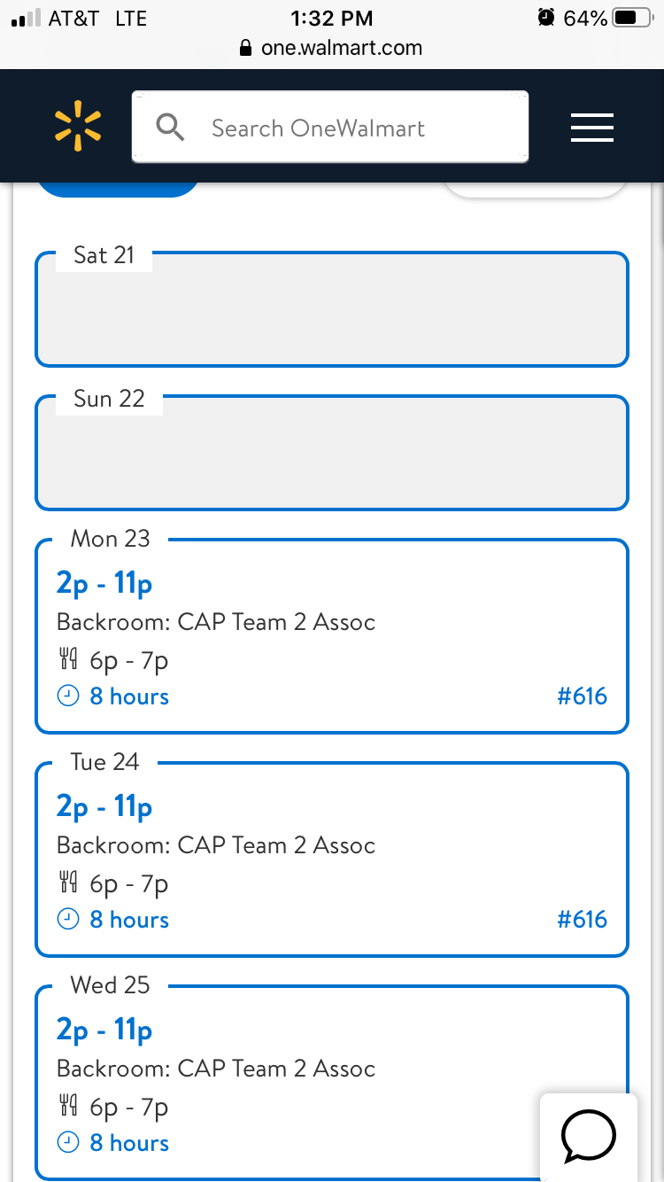Focus the Search OneWalmart field

click(330, 128)
